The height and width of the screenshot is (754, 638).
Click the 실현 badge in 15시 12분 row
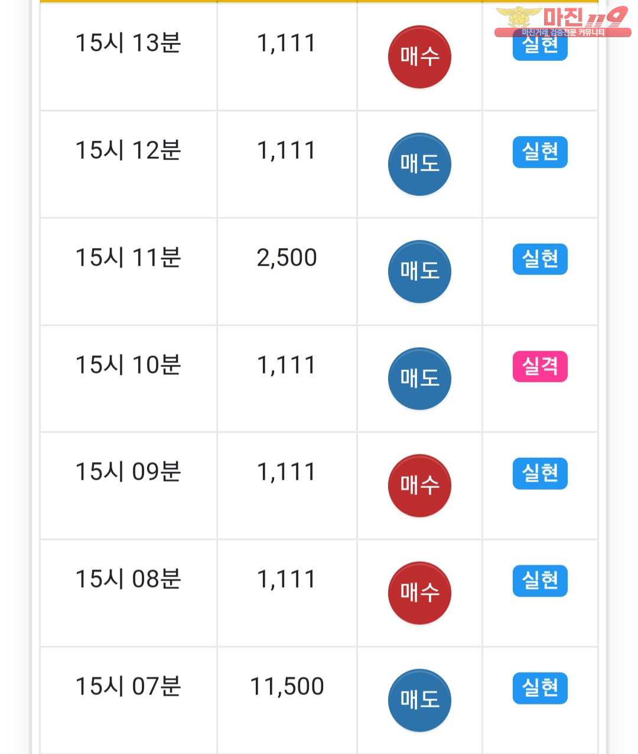pos(540,152)
